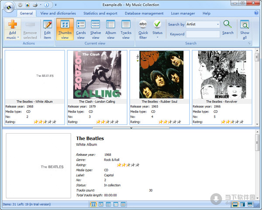
Task: Open the Search by Artist combo box
Action: click(203, 24)
